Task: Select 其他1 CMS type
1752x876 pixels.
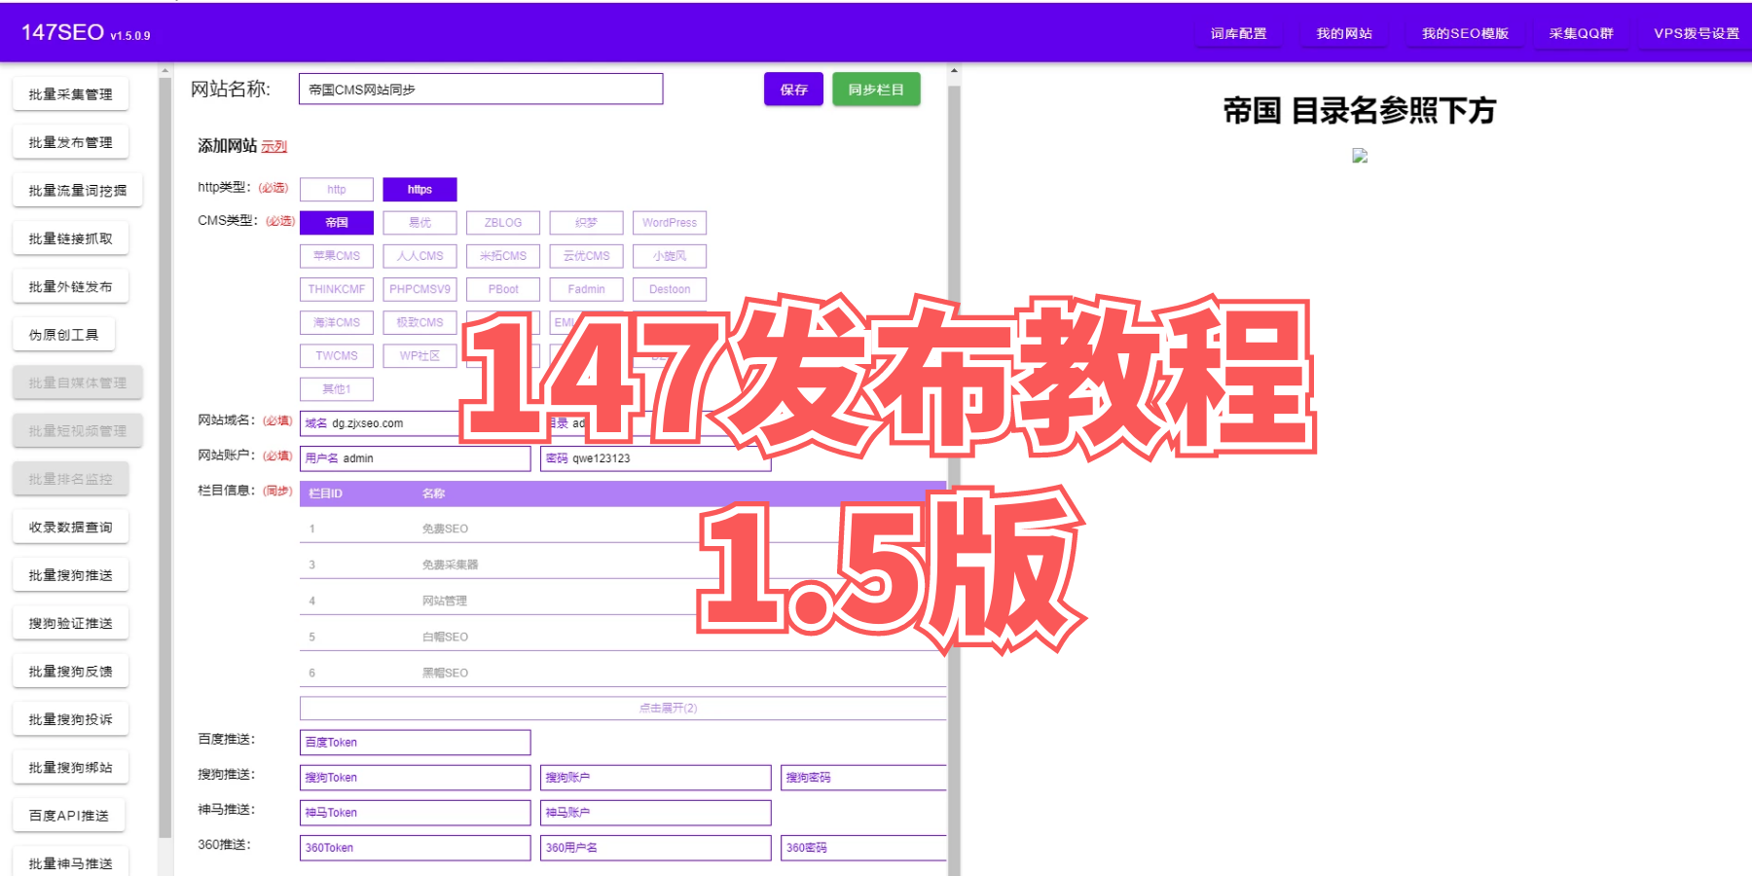Action: [337, 389]
